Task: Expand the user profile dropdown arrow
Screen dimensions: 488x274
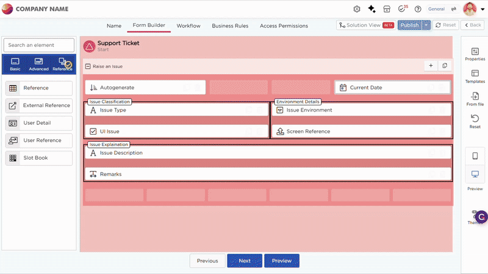Action: (482, 9)
